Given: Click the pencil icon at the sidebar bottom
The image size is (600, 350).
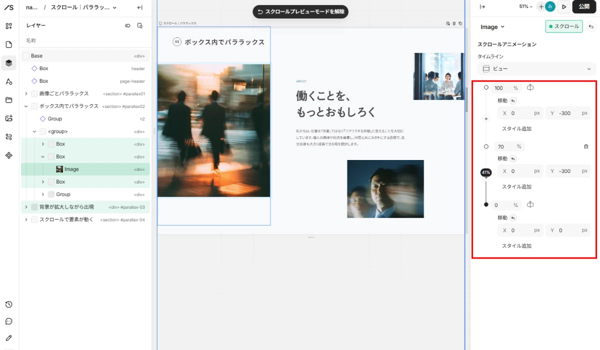Looking at the screenshot, I should tap(8, 338).
